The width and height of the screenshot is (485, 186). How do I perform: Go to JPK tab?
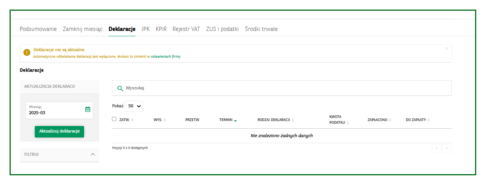146,29
